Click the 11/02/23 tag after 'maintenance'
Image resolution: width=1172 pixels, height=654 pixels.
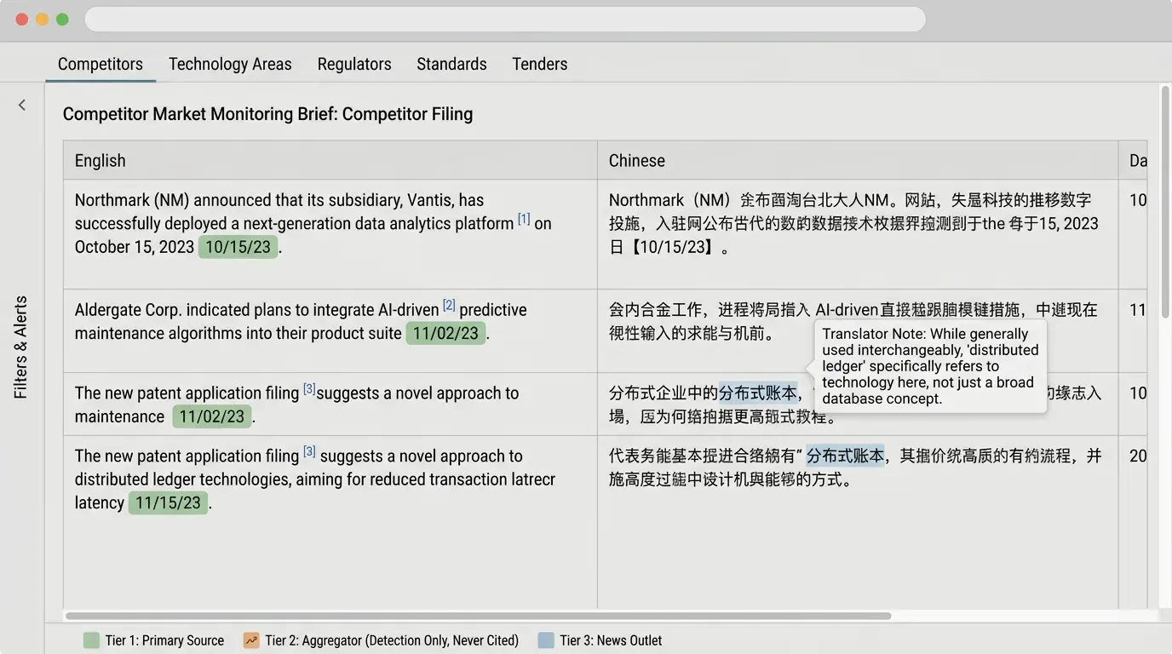tap(212, 416)
